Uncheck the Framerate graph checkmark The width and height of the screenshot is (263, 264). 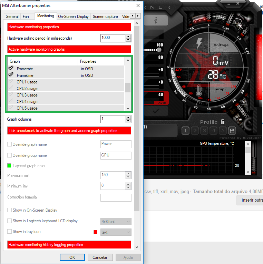[11, 69]
